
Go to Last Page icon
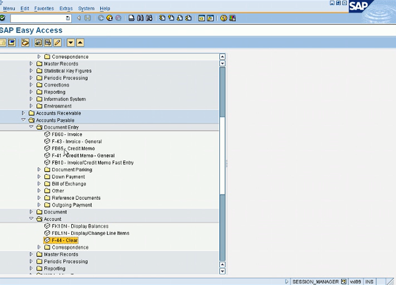pos(189,18)
